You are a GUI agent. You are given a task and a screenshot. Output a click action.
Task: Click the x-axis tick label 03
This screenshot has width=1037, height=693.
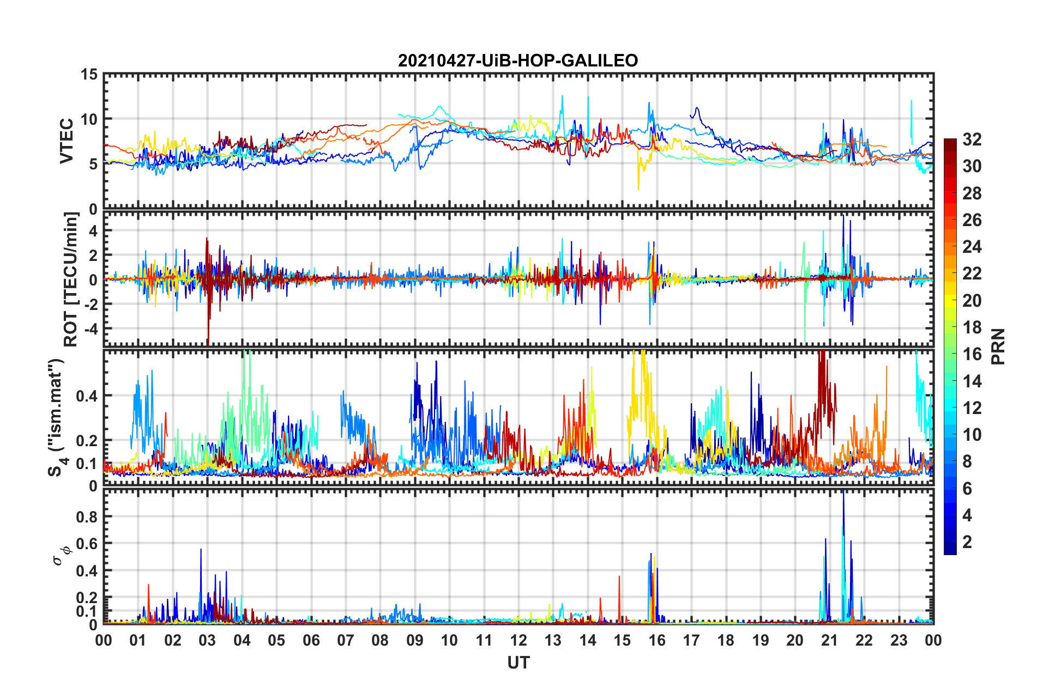tap(207, 640)
